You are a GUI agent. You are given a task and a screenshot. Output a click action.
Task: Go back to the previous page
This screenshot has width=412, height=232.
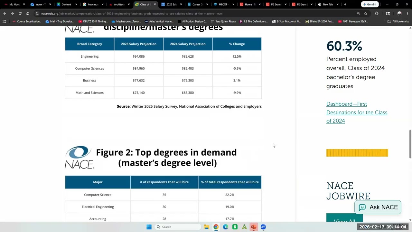pos(5,14)
